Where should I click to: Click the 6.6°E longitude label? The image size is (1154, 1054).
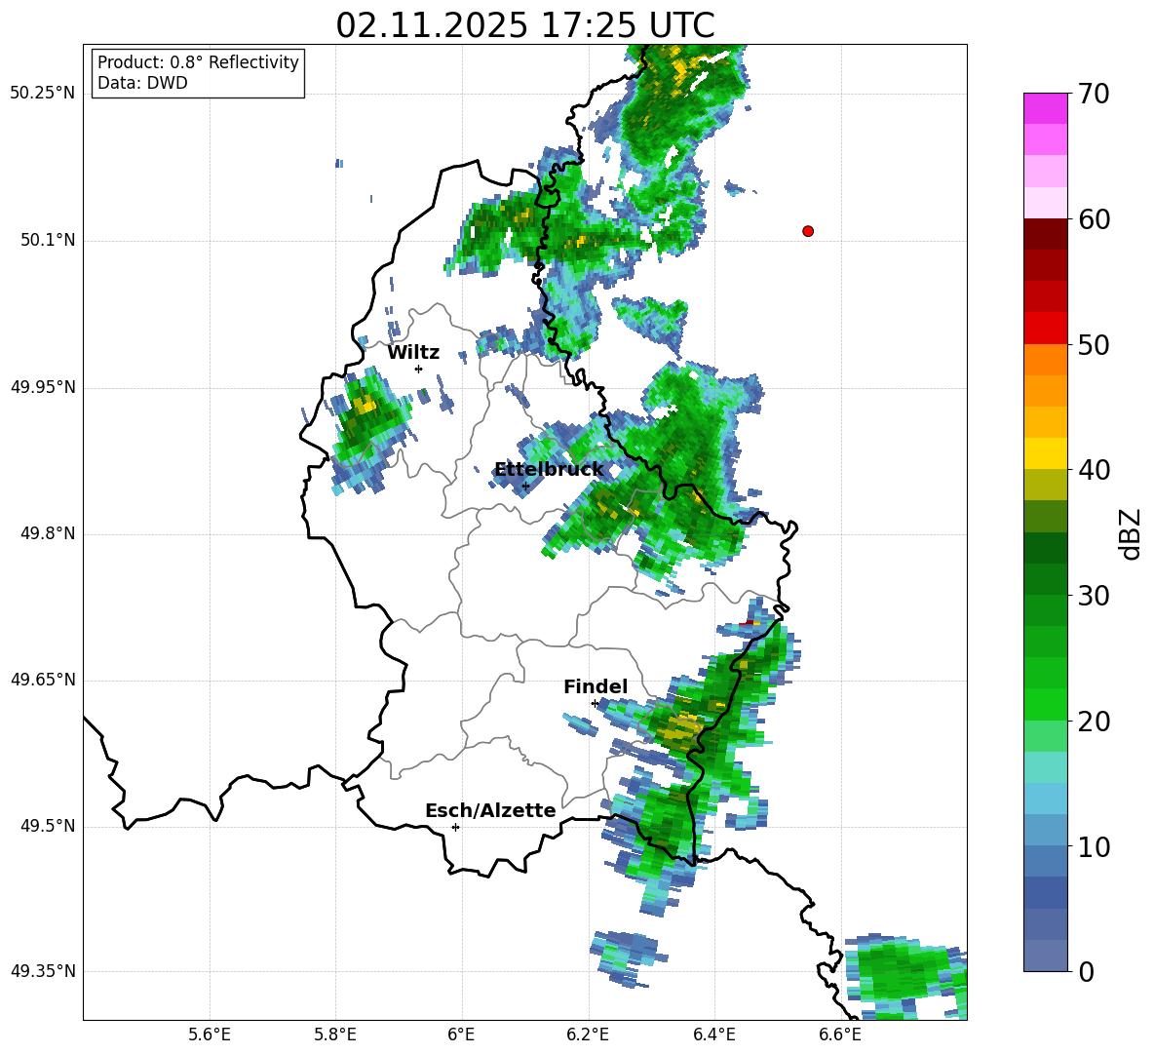click(840, 1034)
